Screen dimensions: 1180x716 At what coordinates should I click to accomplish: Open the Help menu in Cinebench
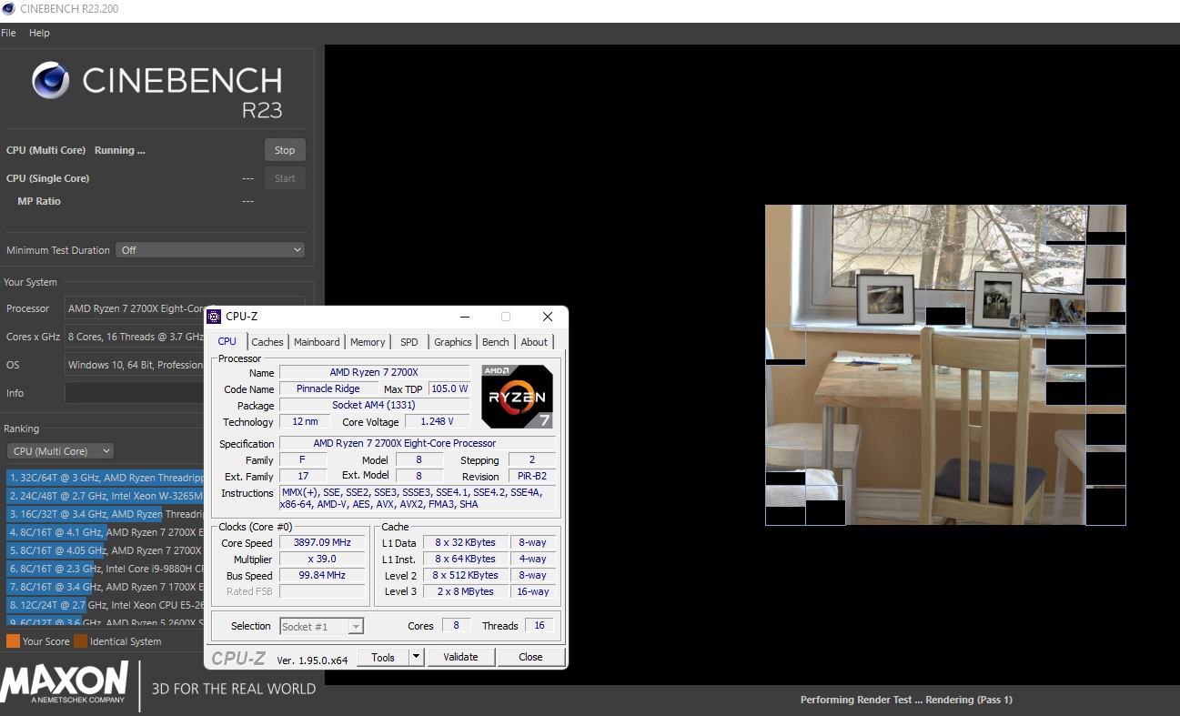pos(39,33)
